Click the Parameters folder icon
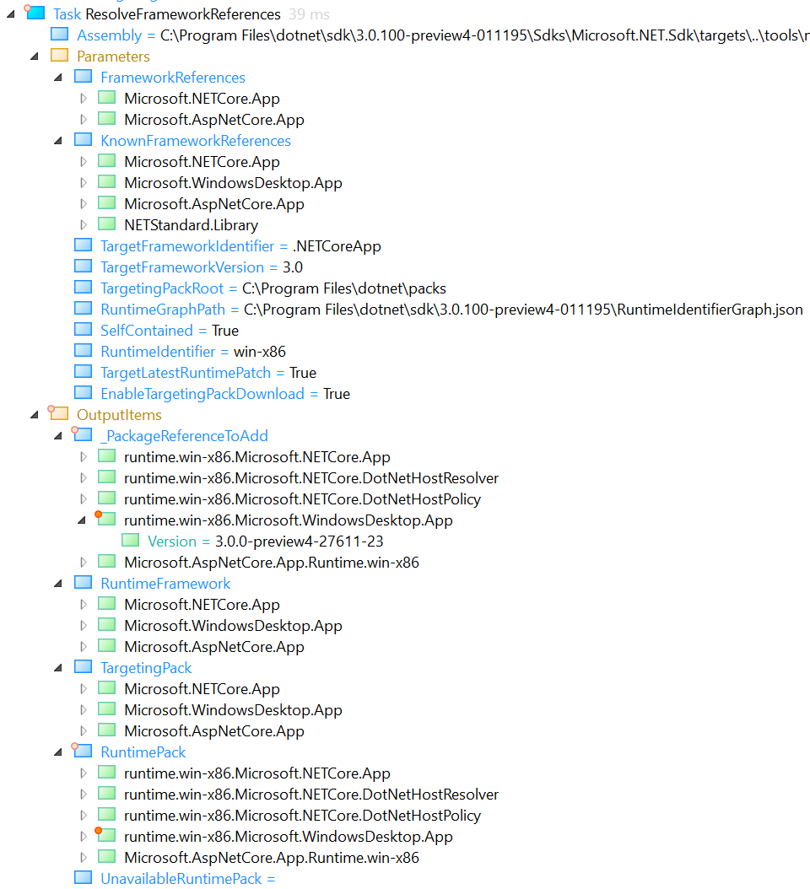810x889 pixels. (57, 56)
